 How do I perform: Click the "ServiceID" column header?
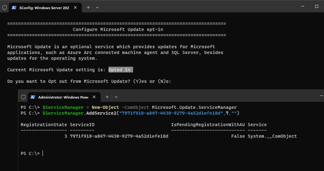tap(82, 125)
